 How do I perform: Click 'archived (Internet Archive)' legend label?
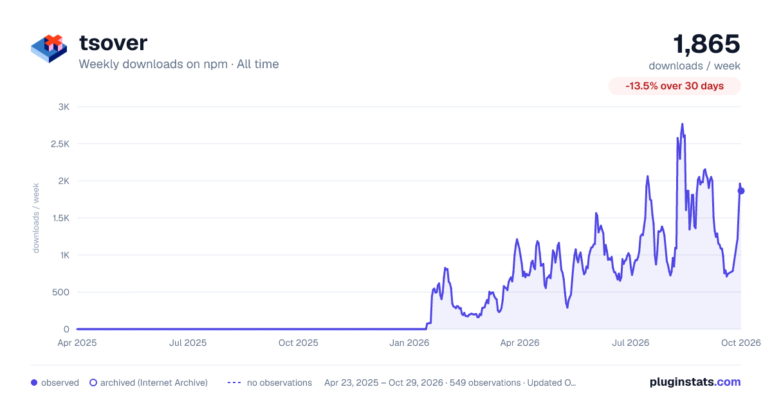[x=154, y=382]
